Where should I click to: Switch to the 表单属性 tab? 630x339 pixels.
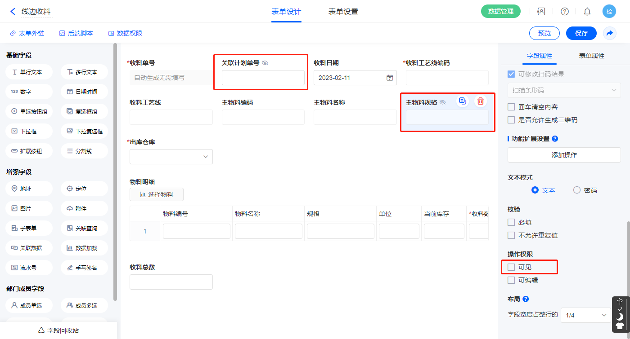point(591,56)
